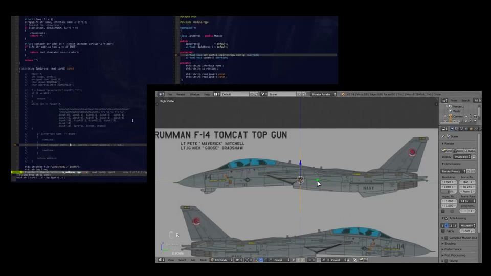Open the snap element type selector
Image resolution: width=491 pixels, height=276 pixels.
(x=325, y=260)
